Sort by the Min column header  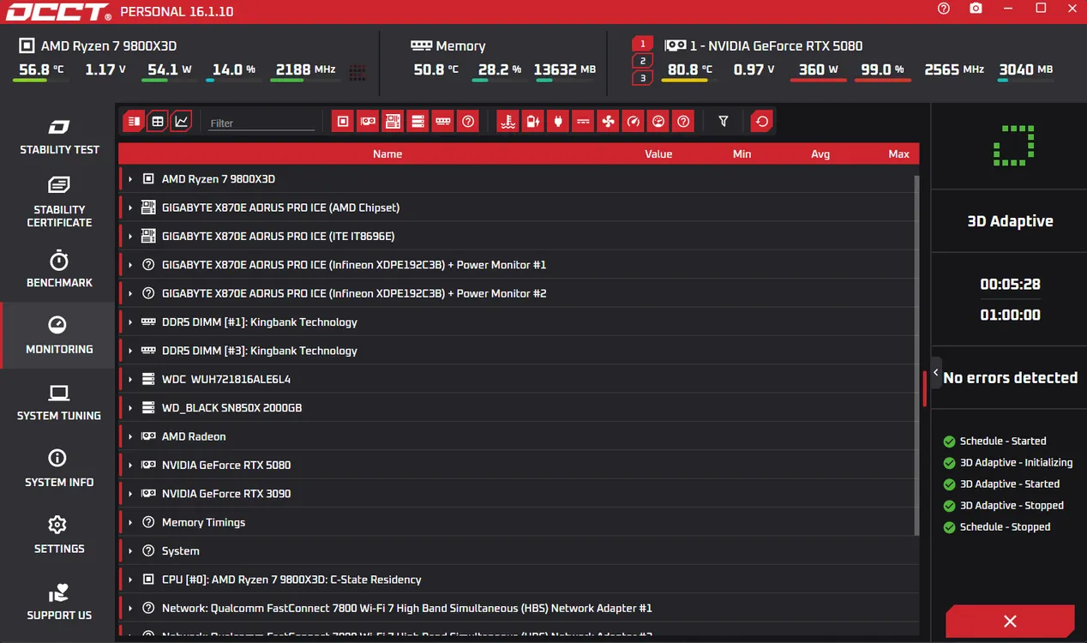(742, 153)
